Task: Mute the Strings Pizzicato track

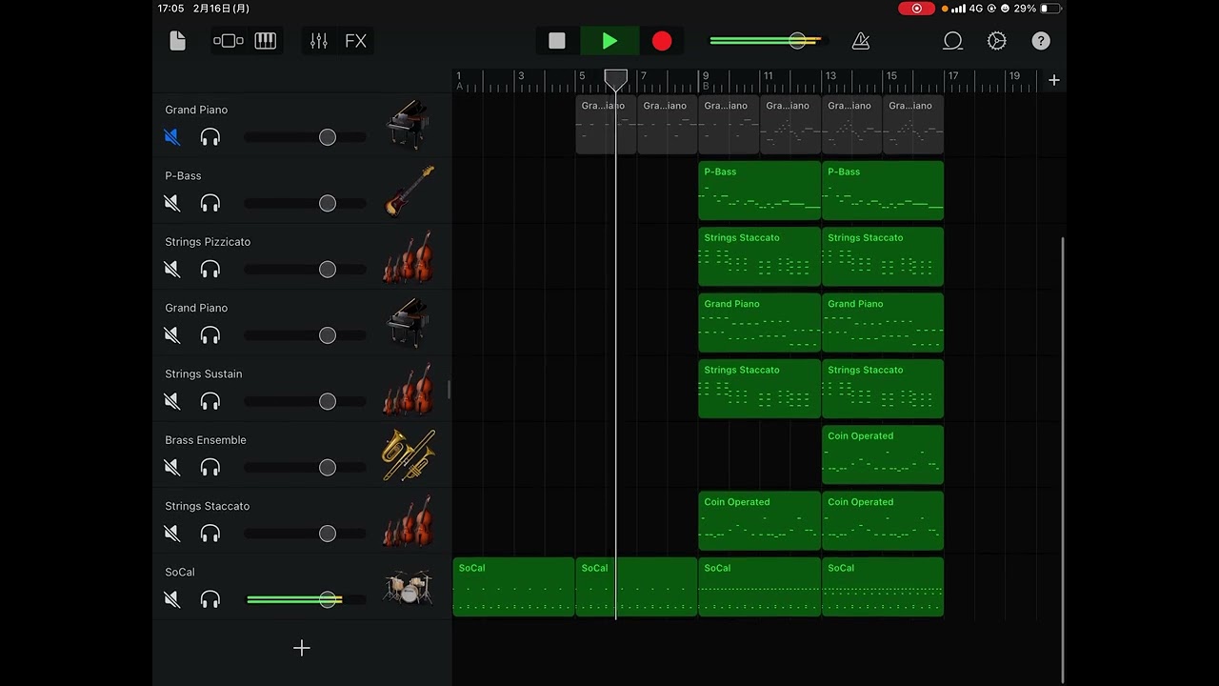Action: (172, 270)
